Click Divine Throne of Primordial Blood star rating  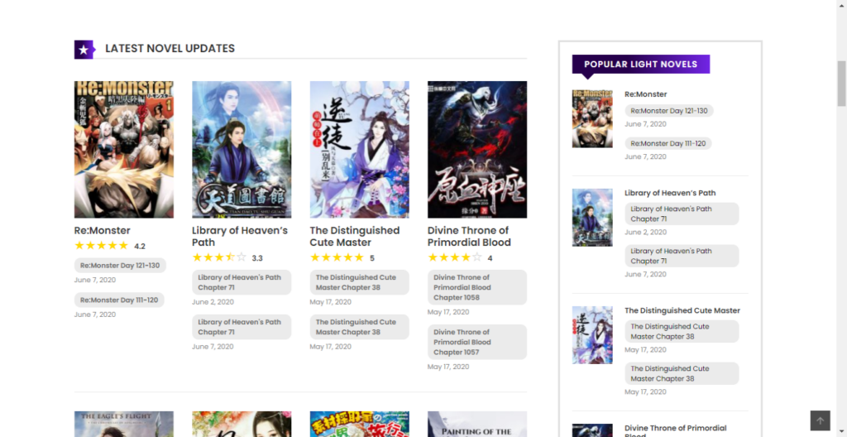(454, 257)
